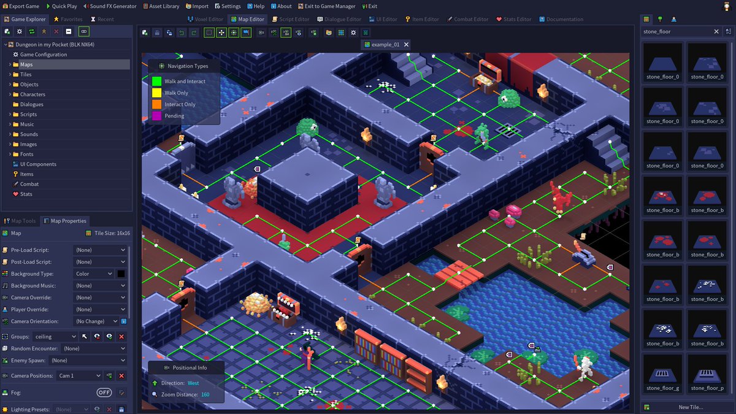
Task: Click the redo arrow in map editor toolbar
Action: pyautogui.click(x=194, y=33)
